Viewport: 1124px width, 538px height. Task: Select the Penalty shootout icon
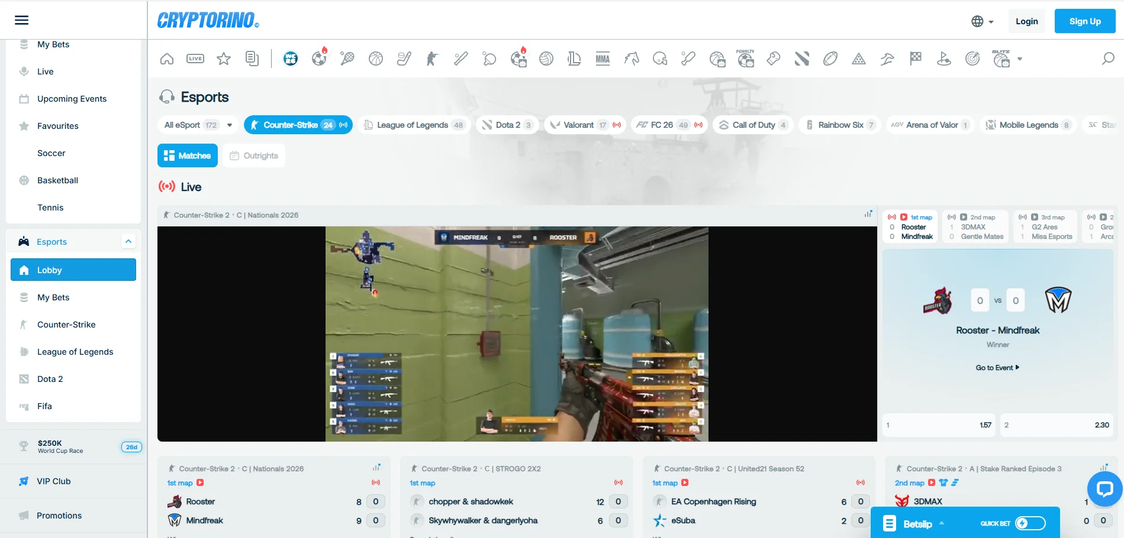(x=745, y=58)
